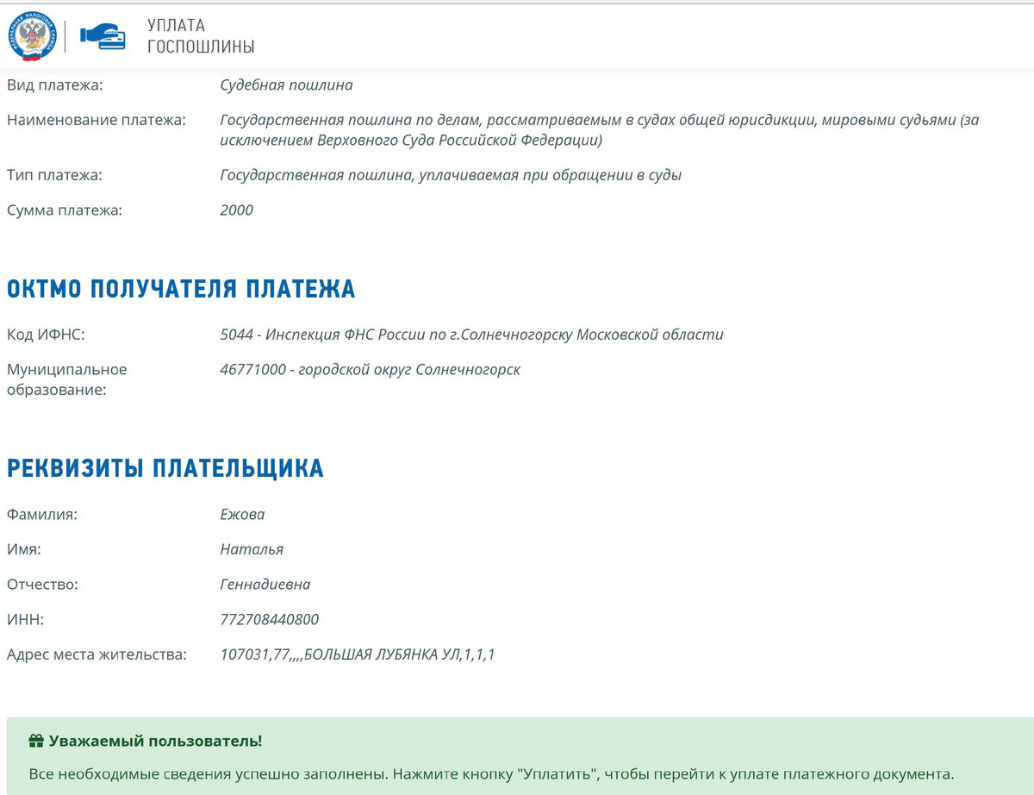Click the label Тип платежа:
1034x795 pixels.
click(54, 175)
